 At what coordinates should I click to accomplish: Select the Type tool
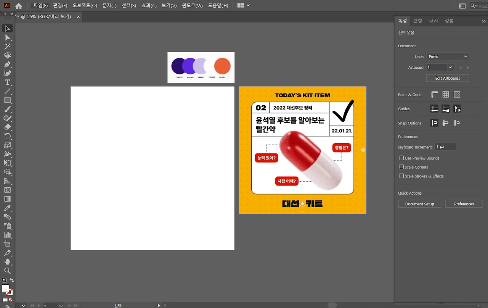coord(7,82)
